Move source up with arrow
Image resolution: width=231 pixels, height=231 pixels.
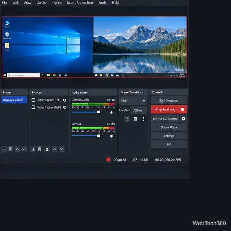(x=55, y=149)
